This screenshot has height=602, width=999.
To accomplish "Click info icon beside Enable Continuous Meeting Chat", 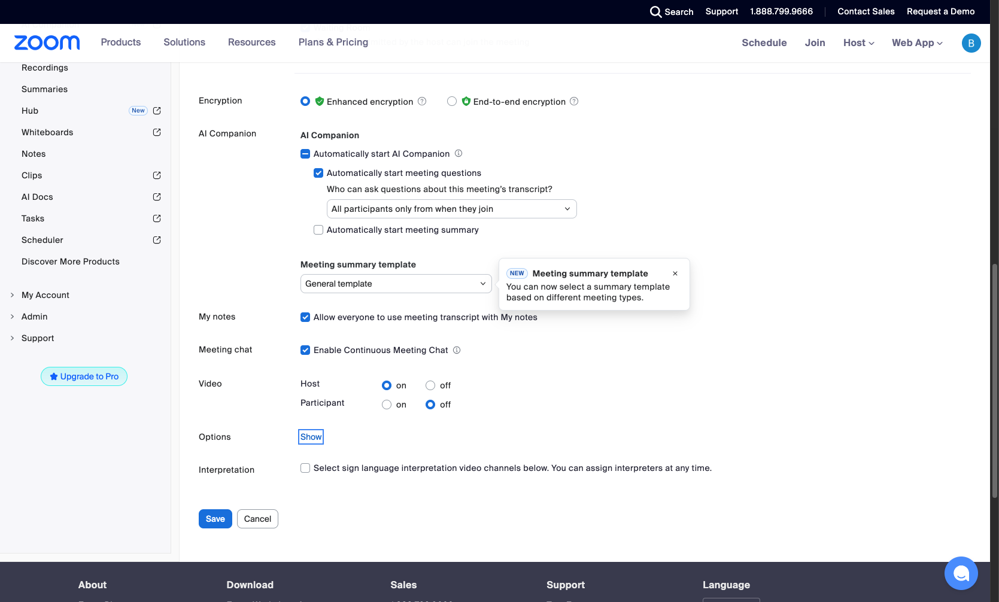I will [x=457, y=350].
